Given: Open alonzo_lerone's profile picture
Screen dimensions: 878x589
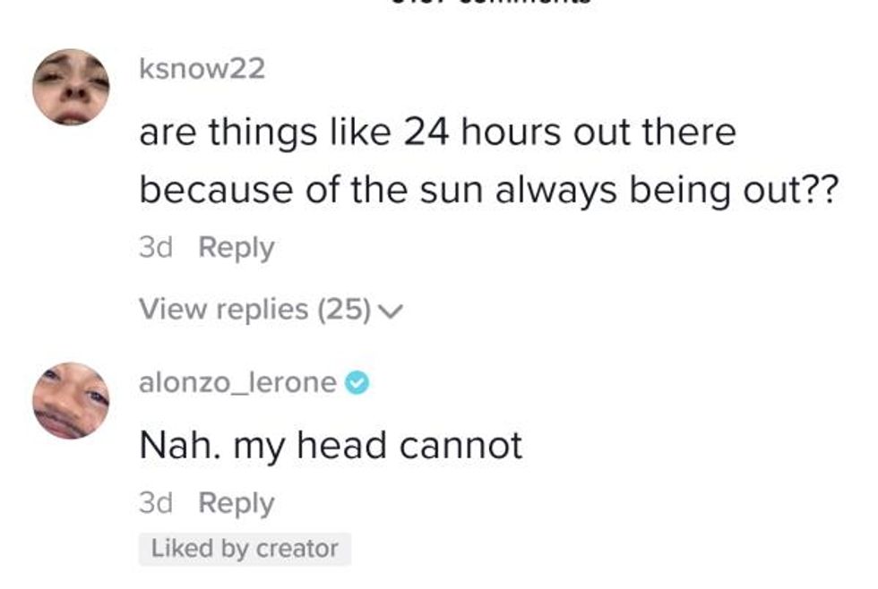Looking at the screenshot, I should click(x=71, y=400).
